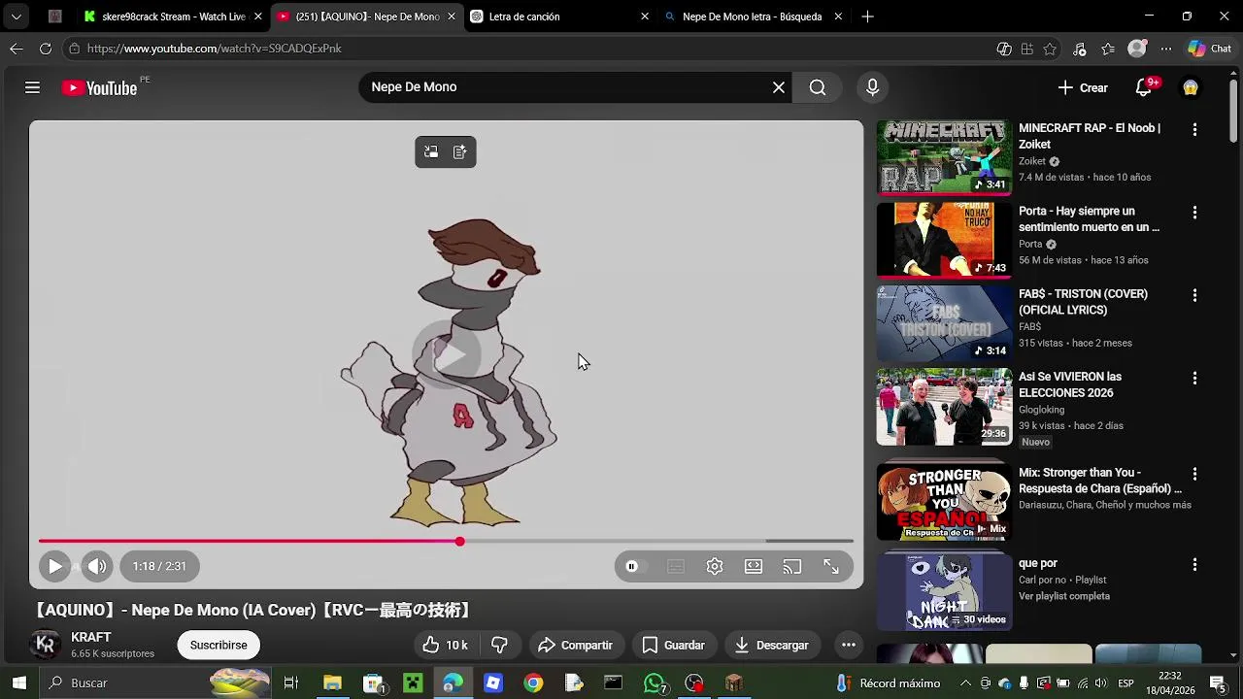This screenshot has height=699, width=1243.
Task: Open WhatsApp from the taskbar
Action: click(655, 683)
